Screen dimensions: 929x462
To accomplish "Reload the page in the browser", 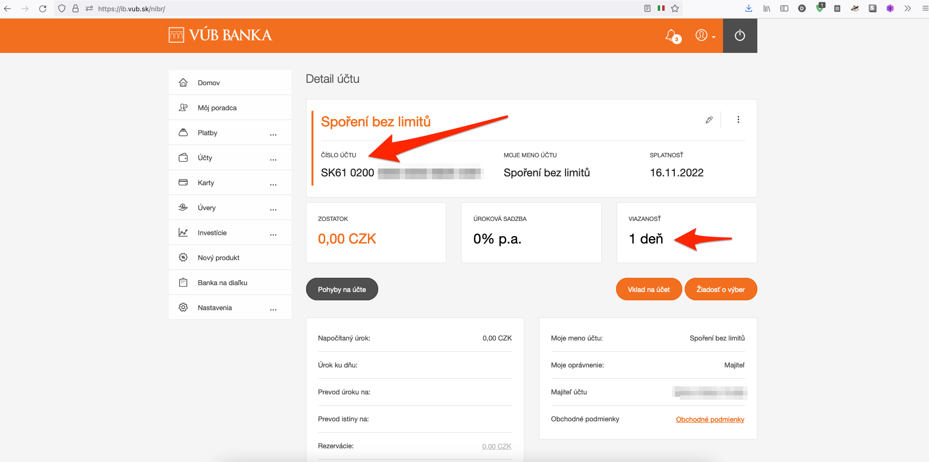I will (x=43, y=8).
